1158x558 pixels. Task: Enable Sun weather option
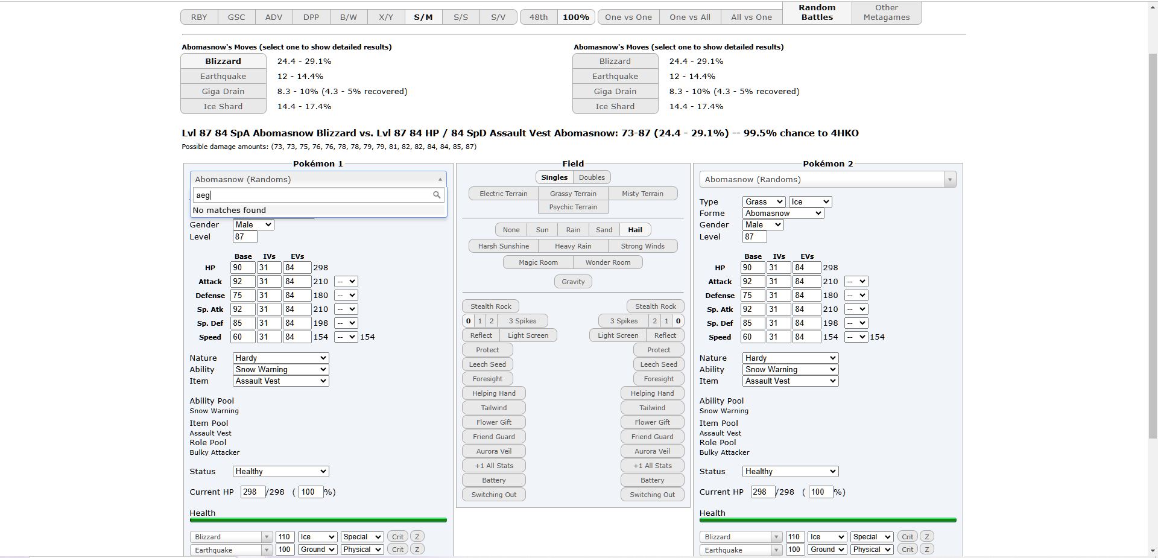pyautogui.click(x=542, y=230)
